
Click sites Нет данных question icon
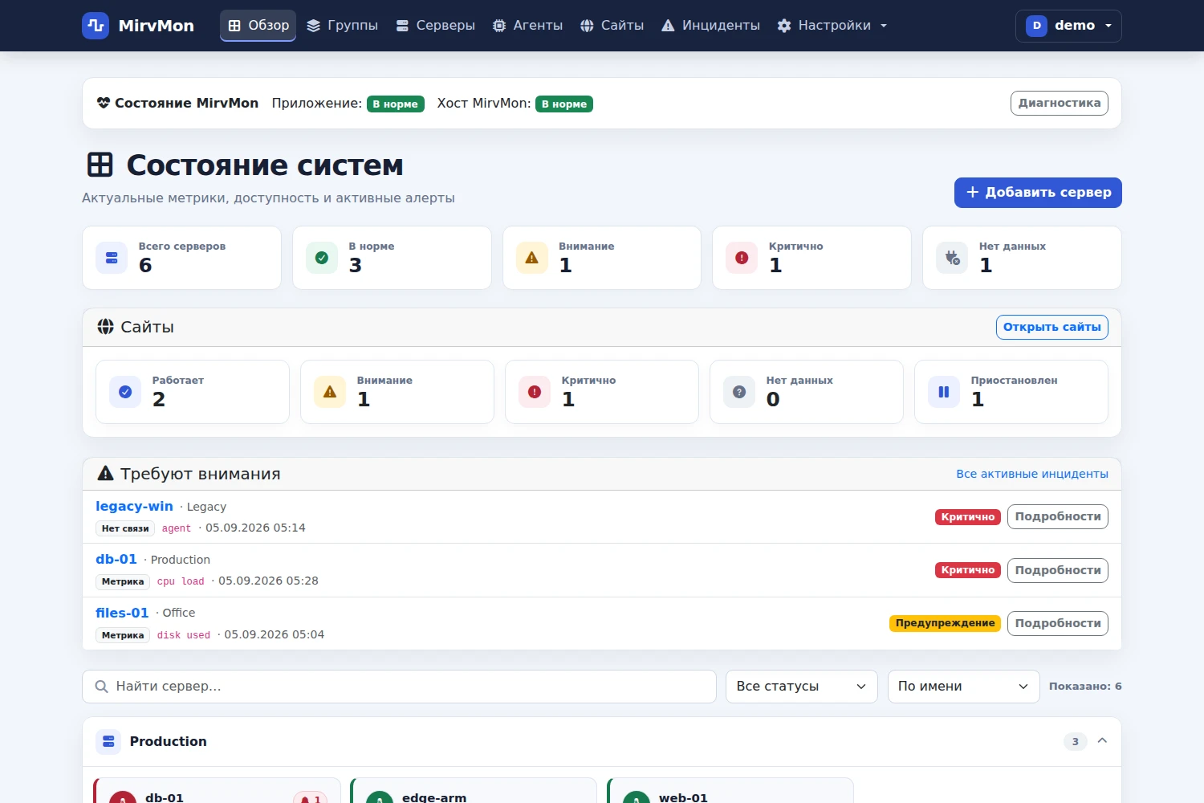pyautogui.click(x=739, y=392)
